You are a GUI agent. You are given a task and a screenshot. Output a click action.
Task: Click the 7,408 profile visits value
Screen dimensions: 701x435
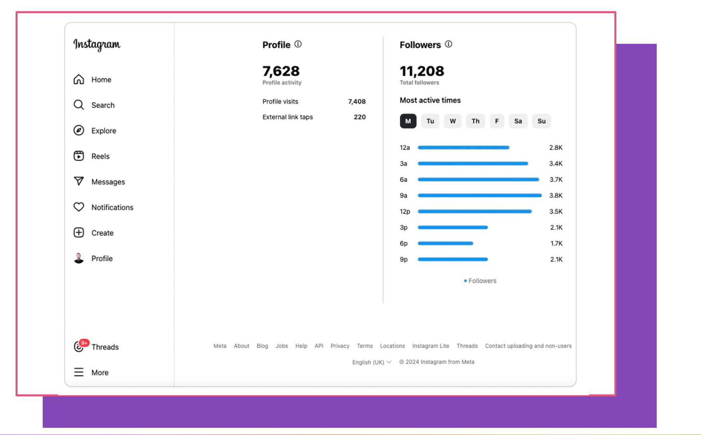click(357, 102)
